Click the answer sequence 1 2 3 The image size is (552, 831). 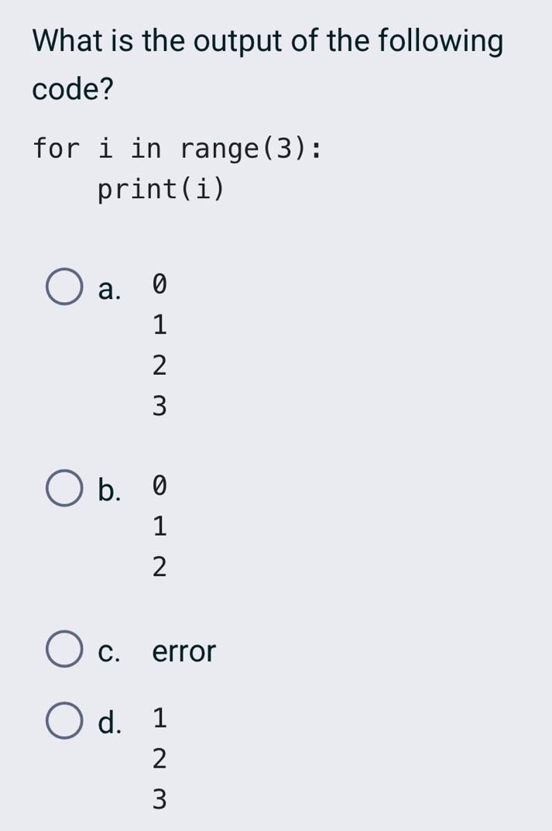pos(158,759)
